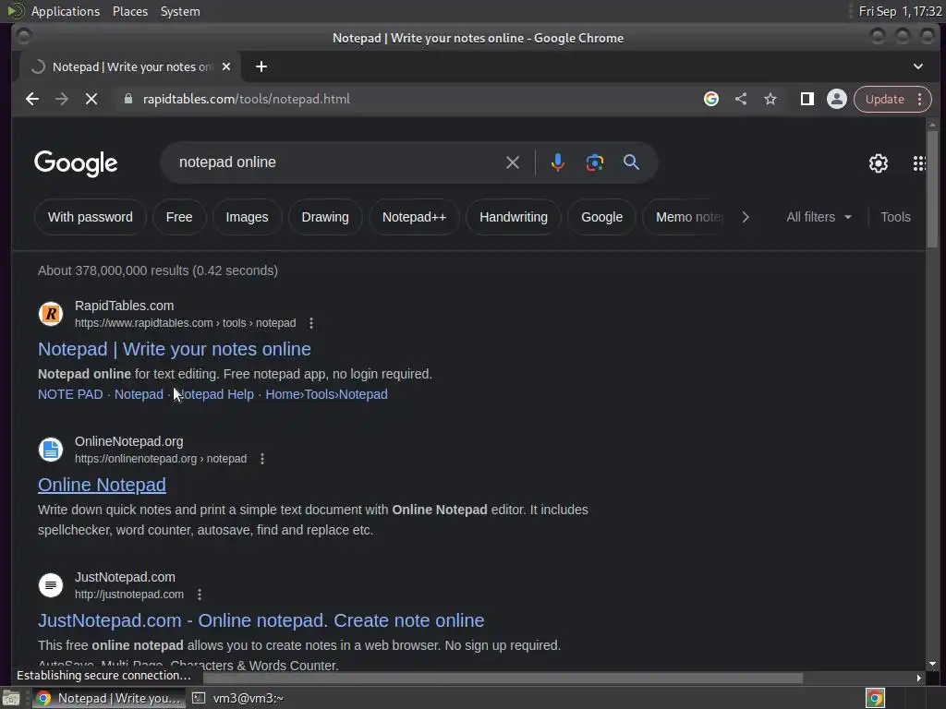Image resolution: width=946 pixels, height=709 pixels.
Task: Toggle the Chrome side panel
Action: [807, 99]
